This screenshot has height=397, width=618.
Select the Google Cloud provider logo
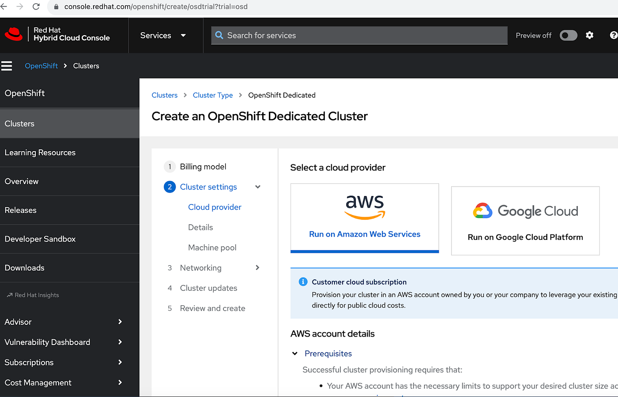pos(525,211)
